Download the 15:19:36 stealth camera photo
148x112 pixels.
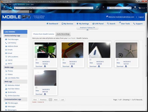72,66
